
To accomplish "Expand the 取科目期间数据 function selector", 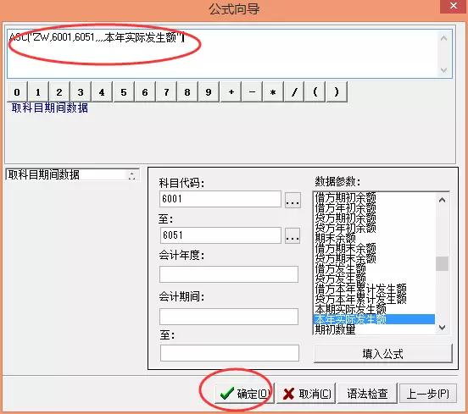I will pos(131,175).
